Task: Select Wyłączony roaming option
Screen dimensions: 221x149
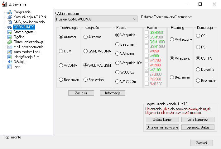Action: point(172,39)
